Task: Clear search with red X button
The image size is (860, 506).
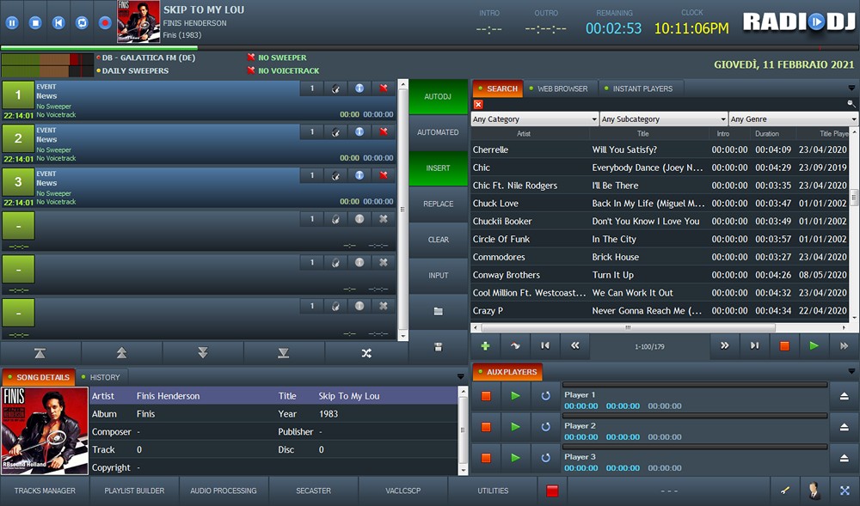Action: [478, 104]
